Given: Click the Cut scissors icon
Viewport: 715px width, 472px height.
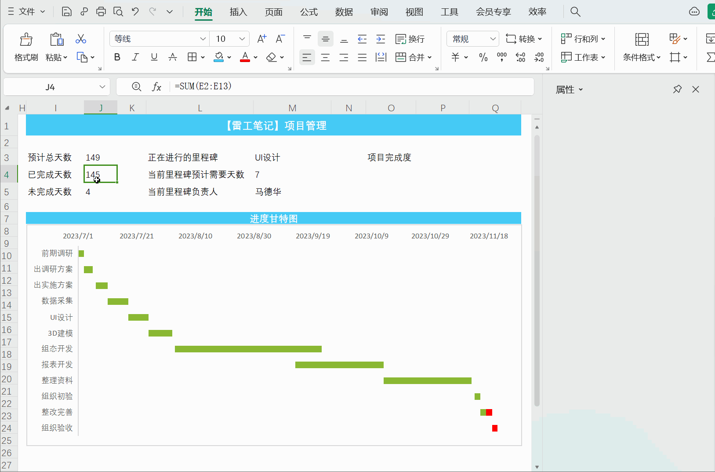Looking at the screenshot, I should tap(81, 39).
